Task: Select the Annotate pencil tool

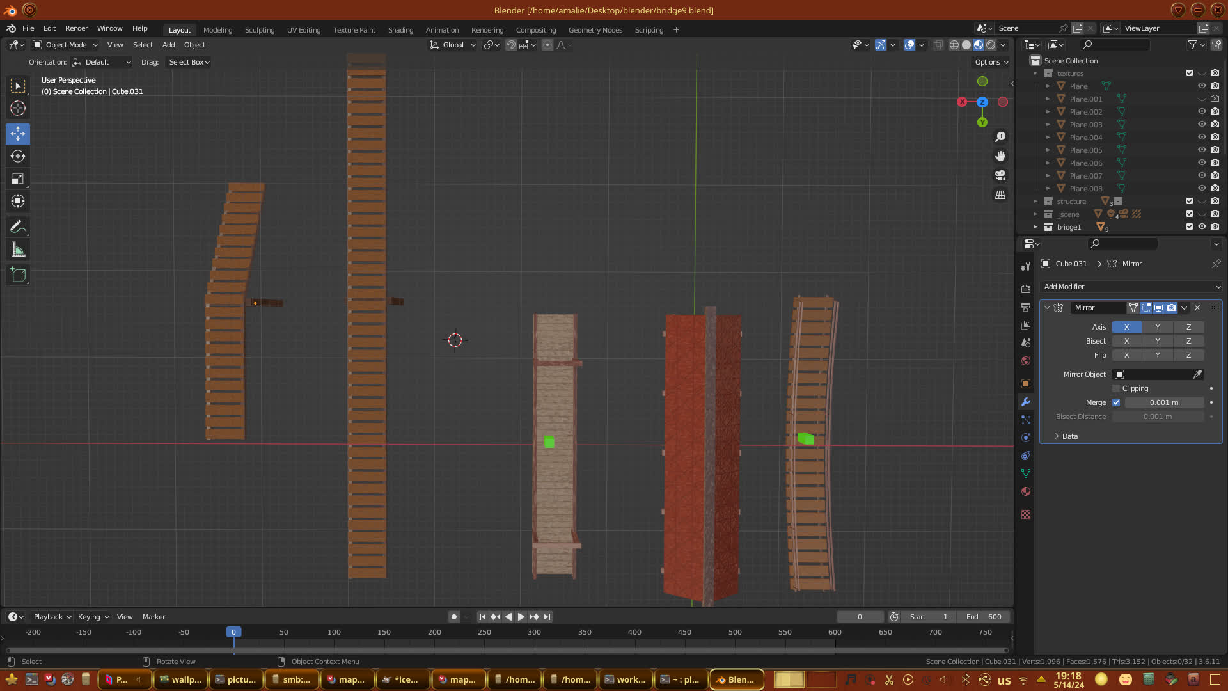Action: [18, 227]
